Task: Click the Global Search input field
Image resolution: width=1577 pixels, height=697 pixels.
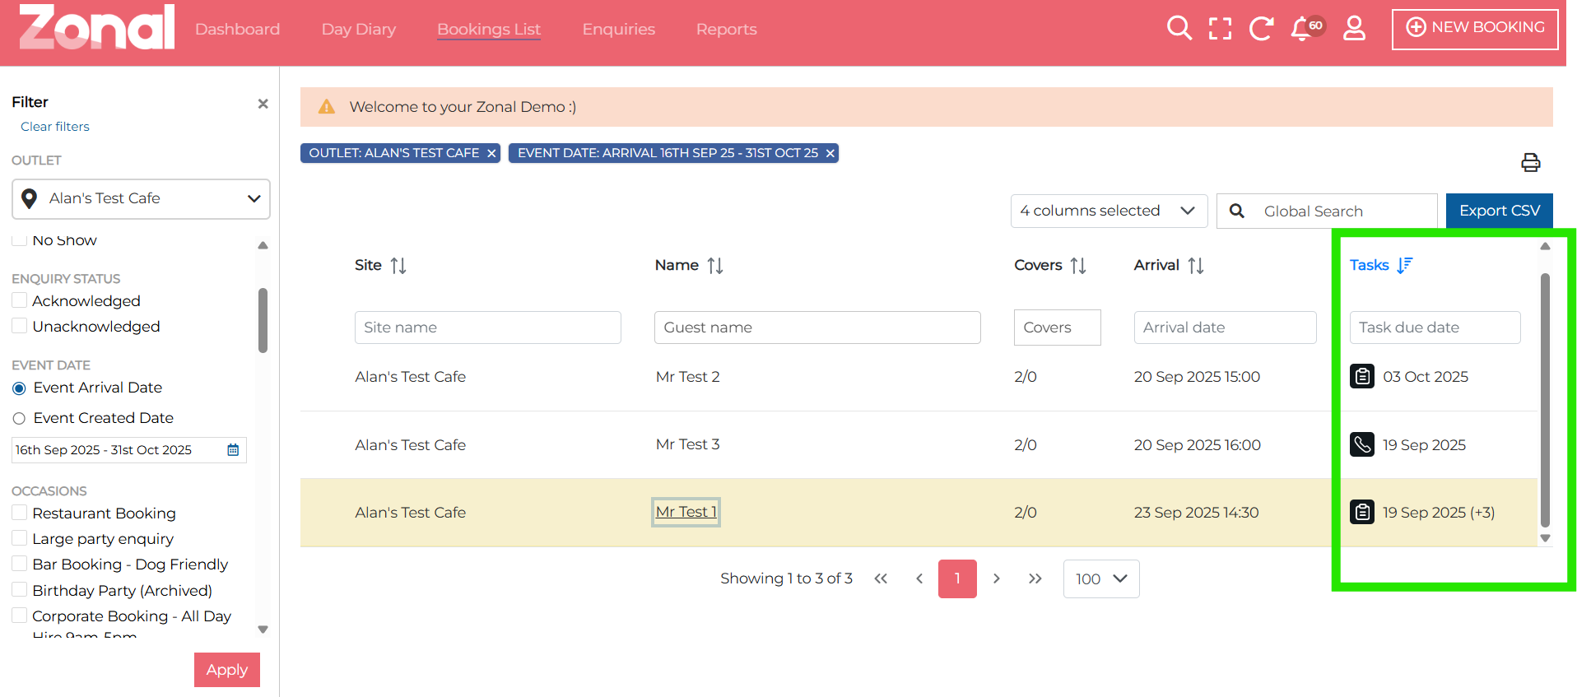Action: click(x=1342, y=211)
